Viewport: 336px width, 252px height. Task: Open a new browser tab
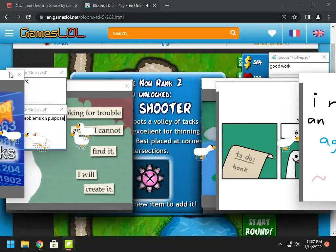(x=167, y=6)
